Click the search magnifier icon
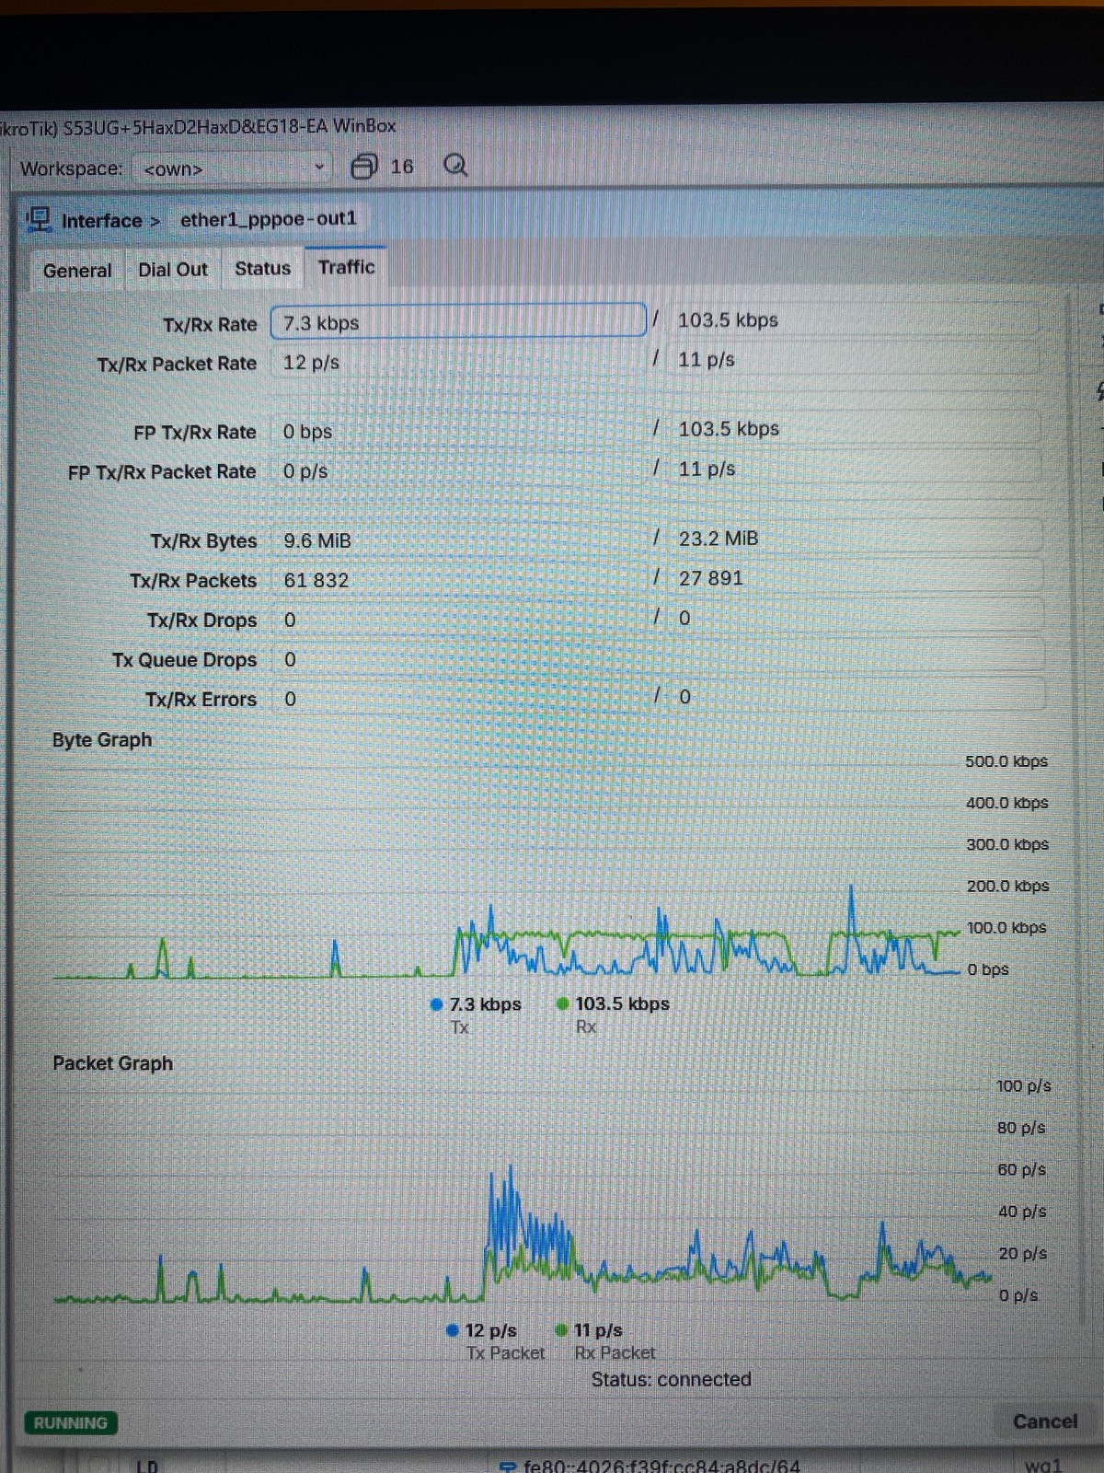This screenshot has height=1473, width=1104. coord(455,166)
